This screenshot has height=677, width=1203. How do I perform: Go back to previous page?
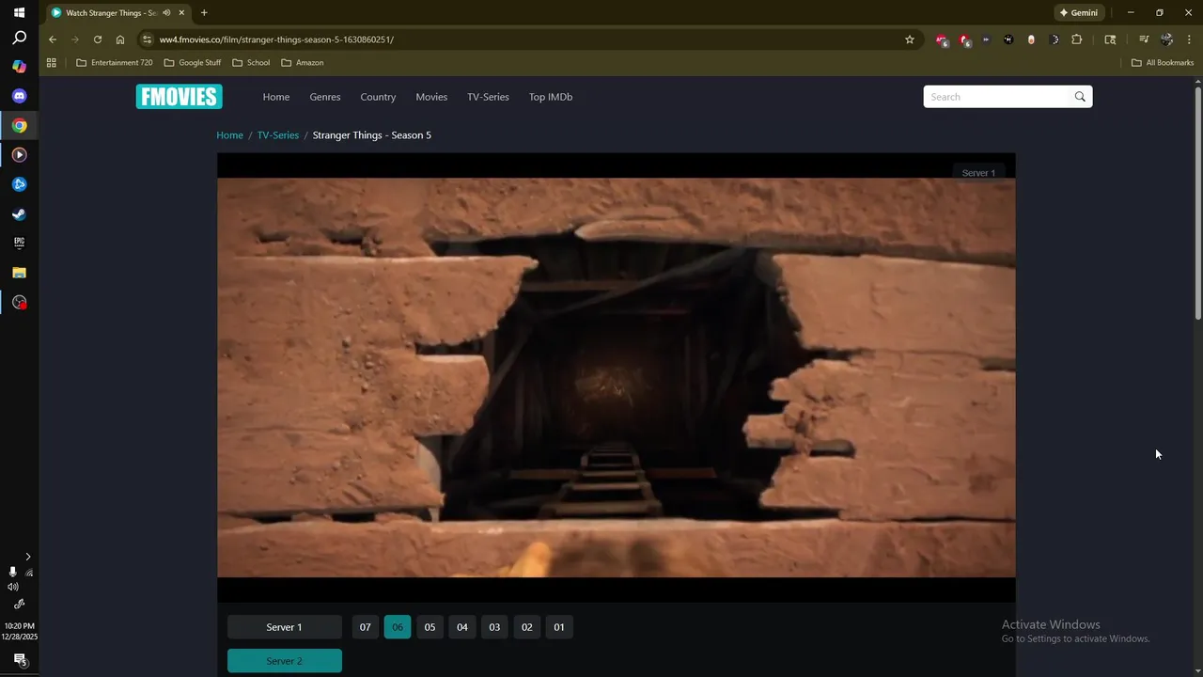coord(53,39)
